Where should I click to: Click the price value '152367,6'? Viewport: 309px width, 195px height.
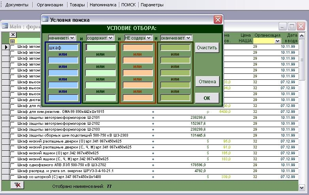pos(198,124)
